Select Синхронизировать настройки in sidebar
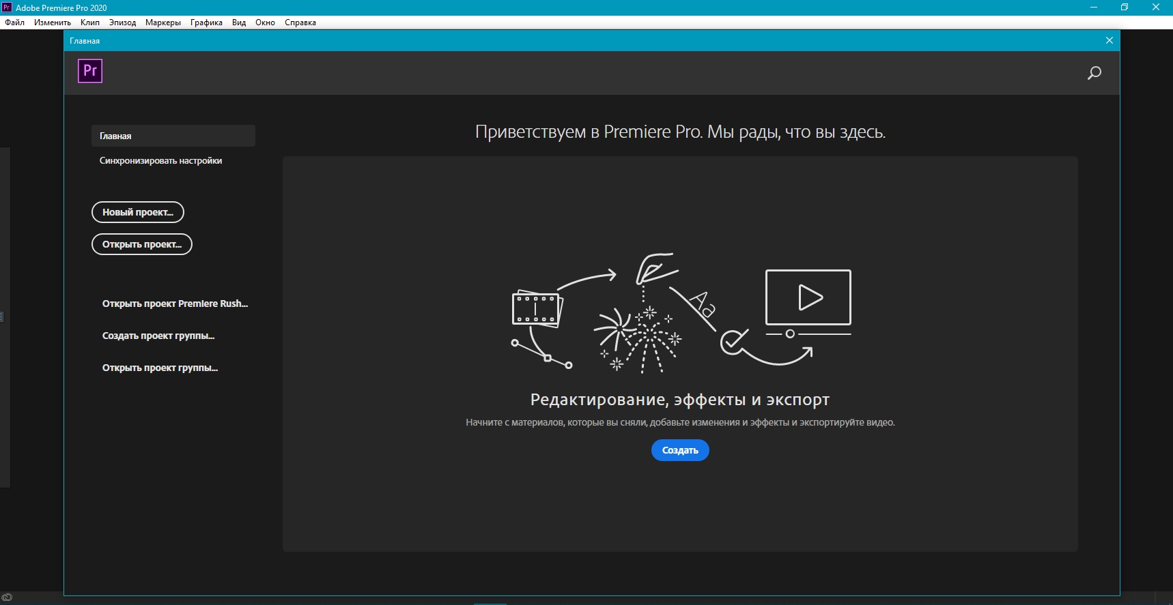Viewport: 1173px width, 605px height. 160,161
